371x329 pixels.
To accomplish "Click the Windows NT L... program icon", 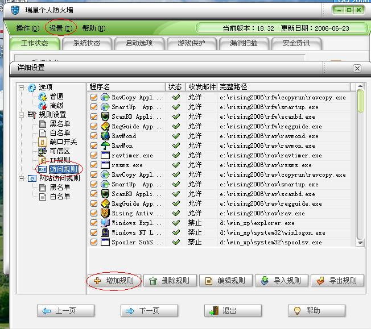I will point(105,232).
